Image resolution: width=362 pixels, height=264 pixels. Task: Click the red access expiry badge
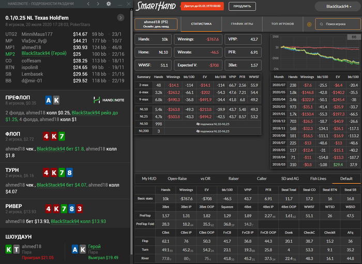click(x=202, y=6)
